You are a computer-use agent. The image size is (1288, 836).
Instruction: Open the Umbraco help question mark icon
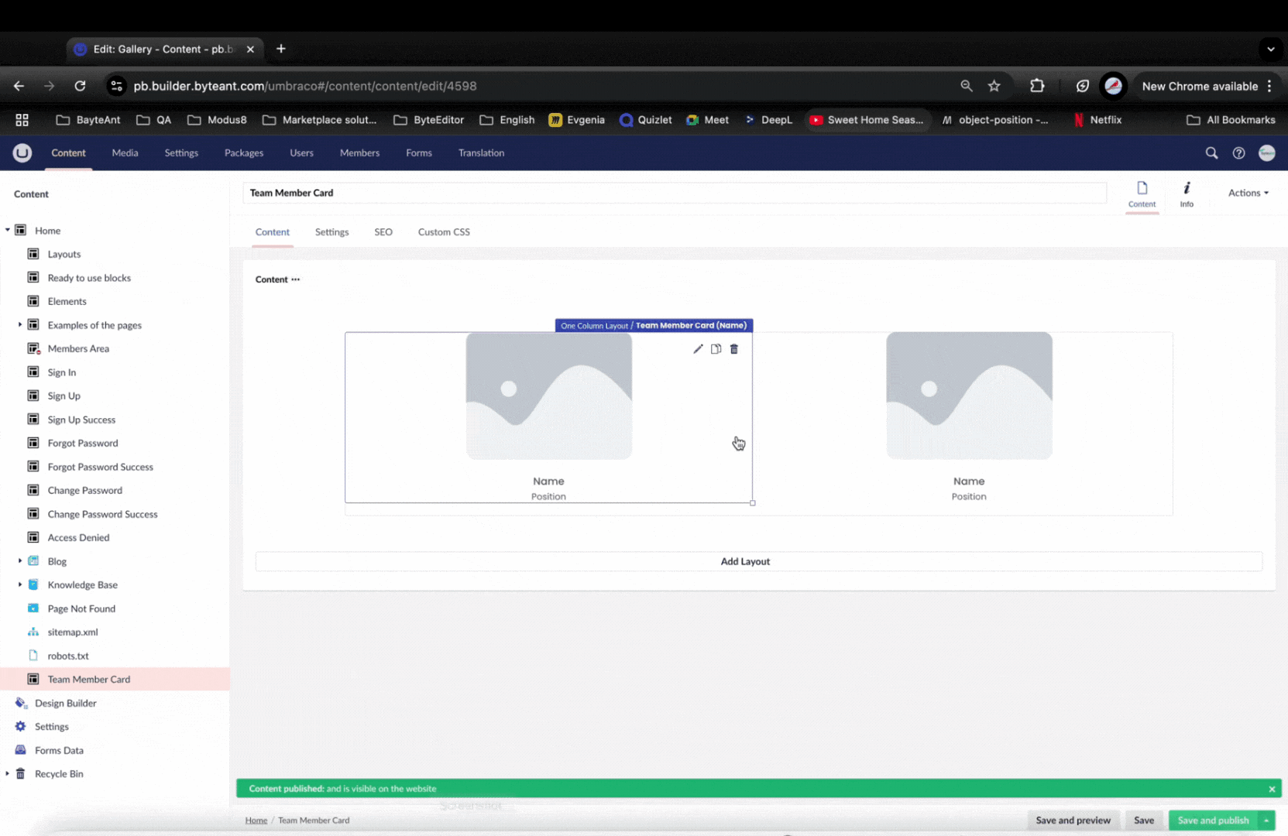tap(1238, 153)
